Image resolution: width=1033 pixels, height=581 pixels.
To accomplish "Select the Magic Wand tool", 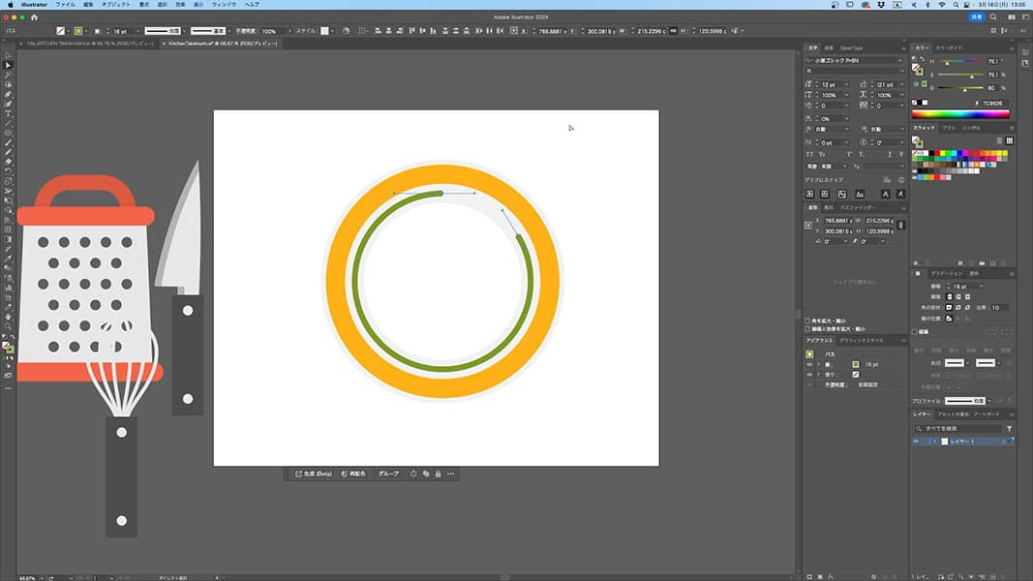I will (8, 76).
